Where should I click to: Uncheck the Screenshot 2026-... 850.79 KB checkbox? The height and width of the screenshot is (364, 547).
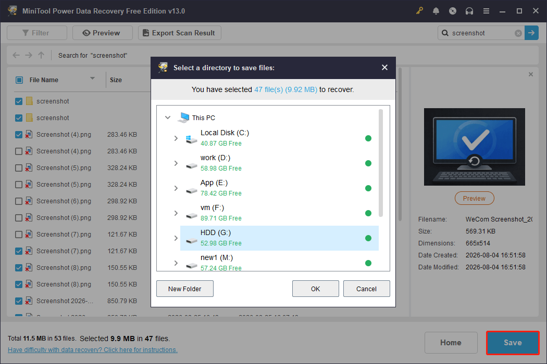coord(19,301)
